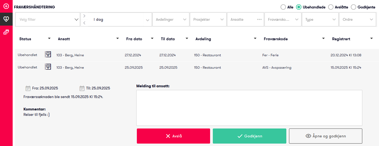Click the plus circle icon in sidebar
This screenshot has width=379, height=146.
6,6
